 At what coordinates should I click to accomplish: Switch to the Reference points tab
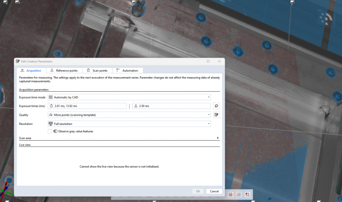[64, 71]
